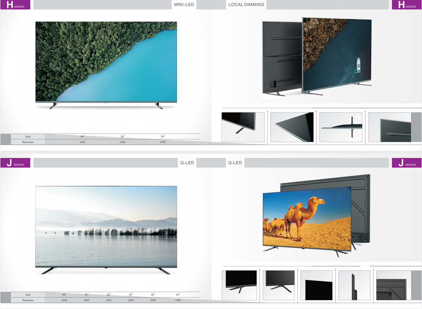Select the MINI-LED heading label
This screenshot has height=309, width=422.
pyautogui.click(x=184, y=4)
